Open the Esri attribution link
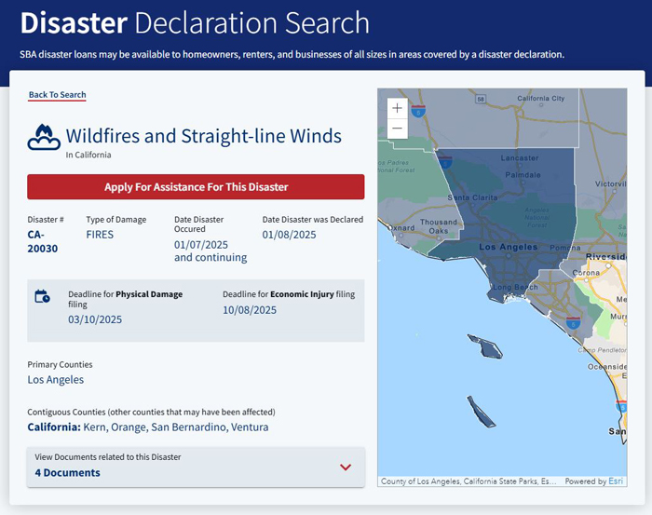 click(x=616, y=481)
